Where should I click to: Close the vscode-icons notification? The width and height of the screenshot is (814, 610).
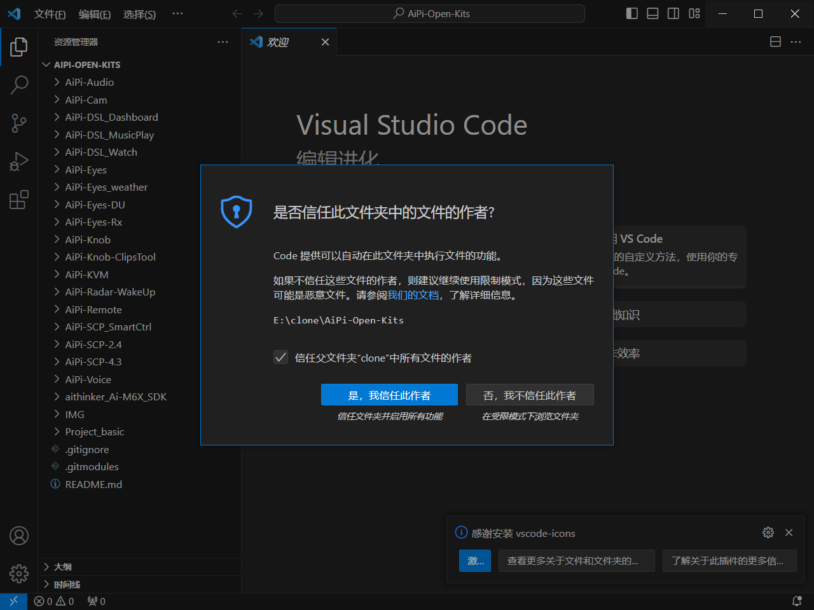[x=789, y=532]
